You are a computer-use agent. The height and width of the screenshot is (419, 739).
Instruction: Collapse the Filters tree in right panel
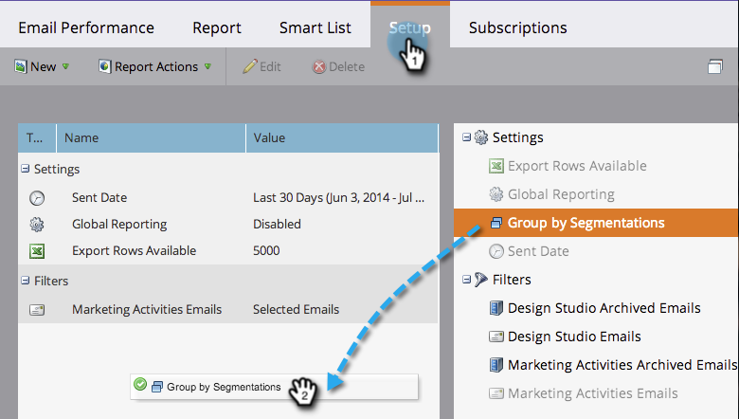point(466,280)
